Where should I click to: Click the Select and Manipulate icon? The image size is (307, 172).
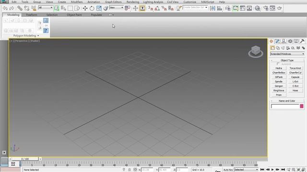click(135, 8)
